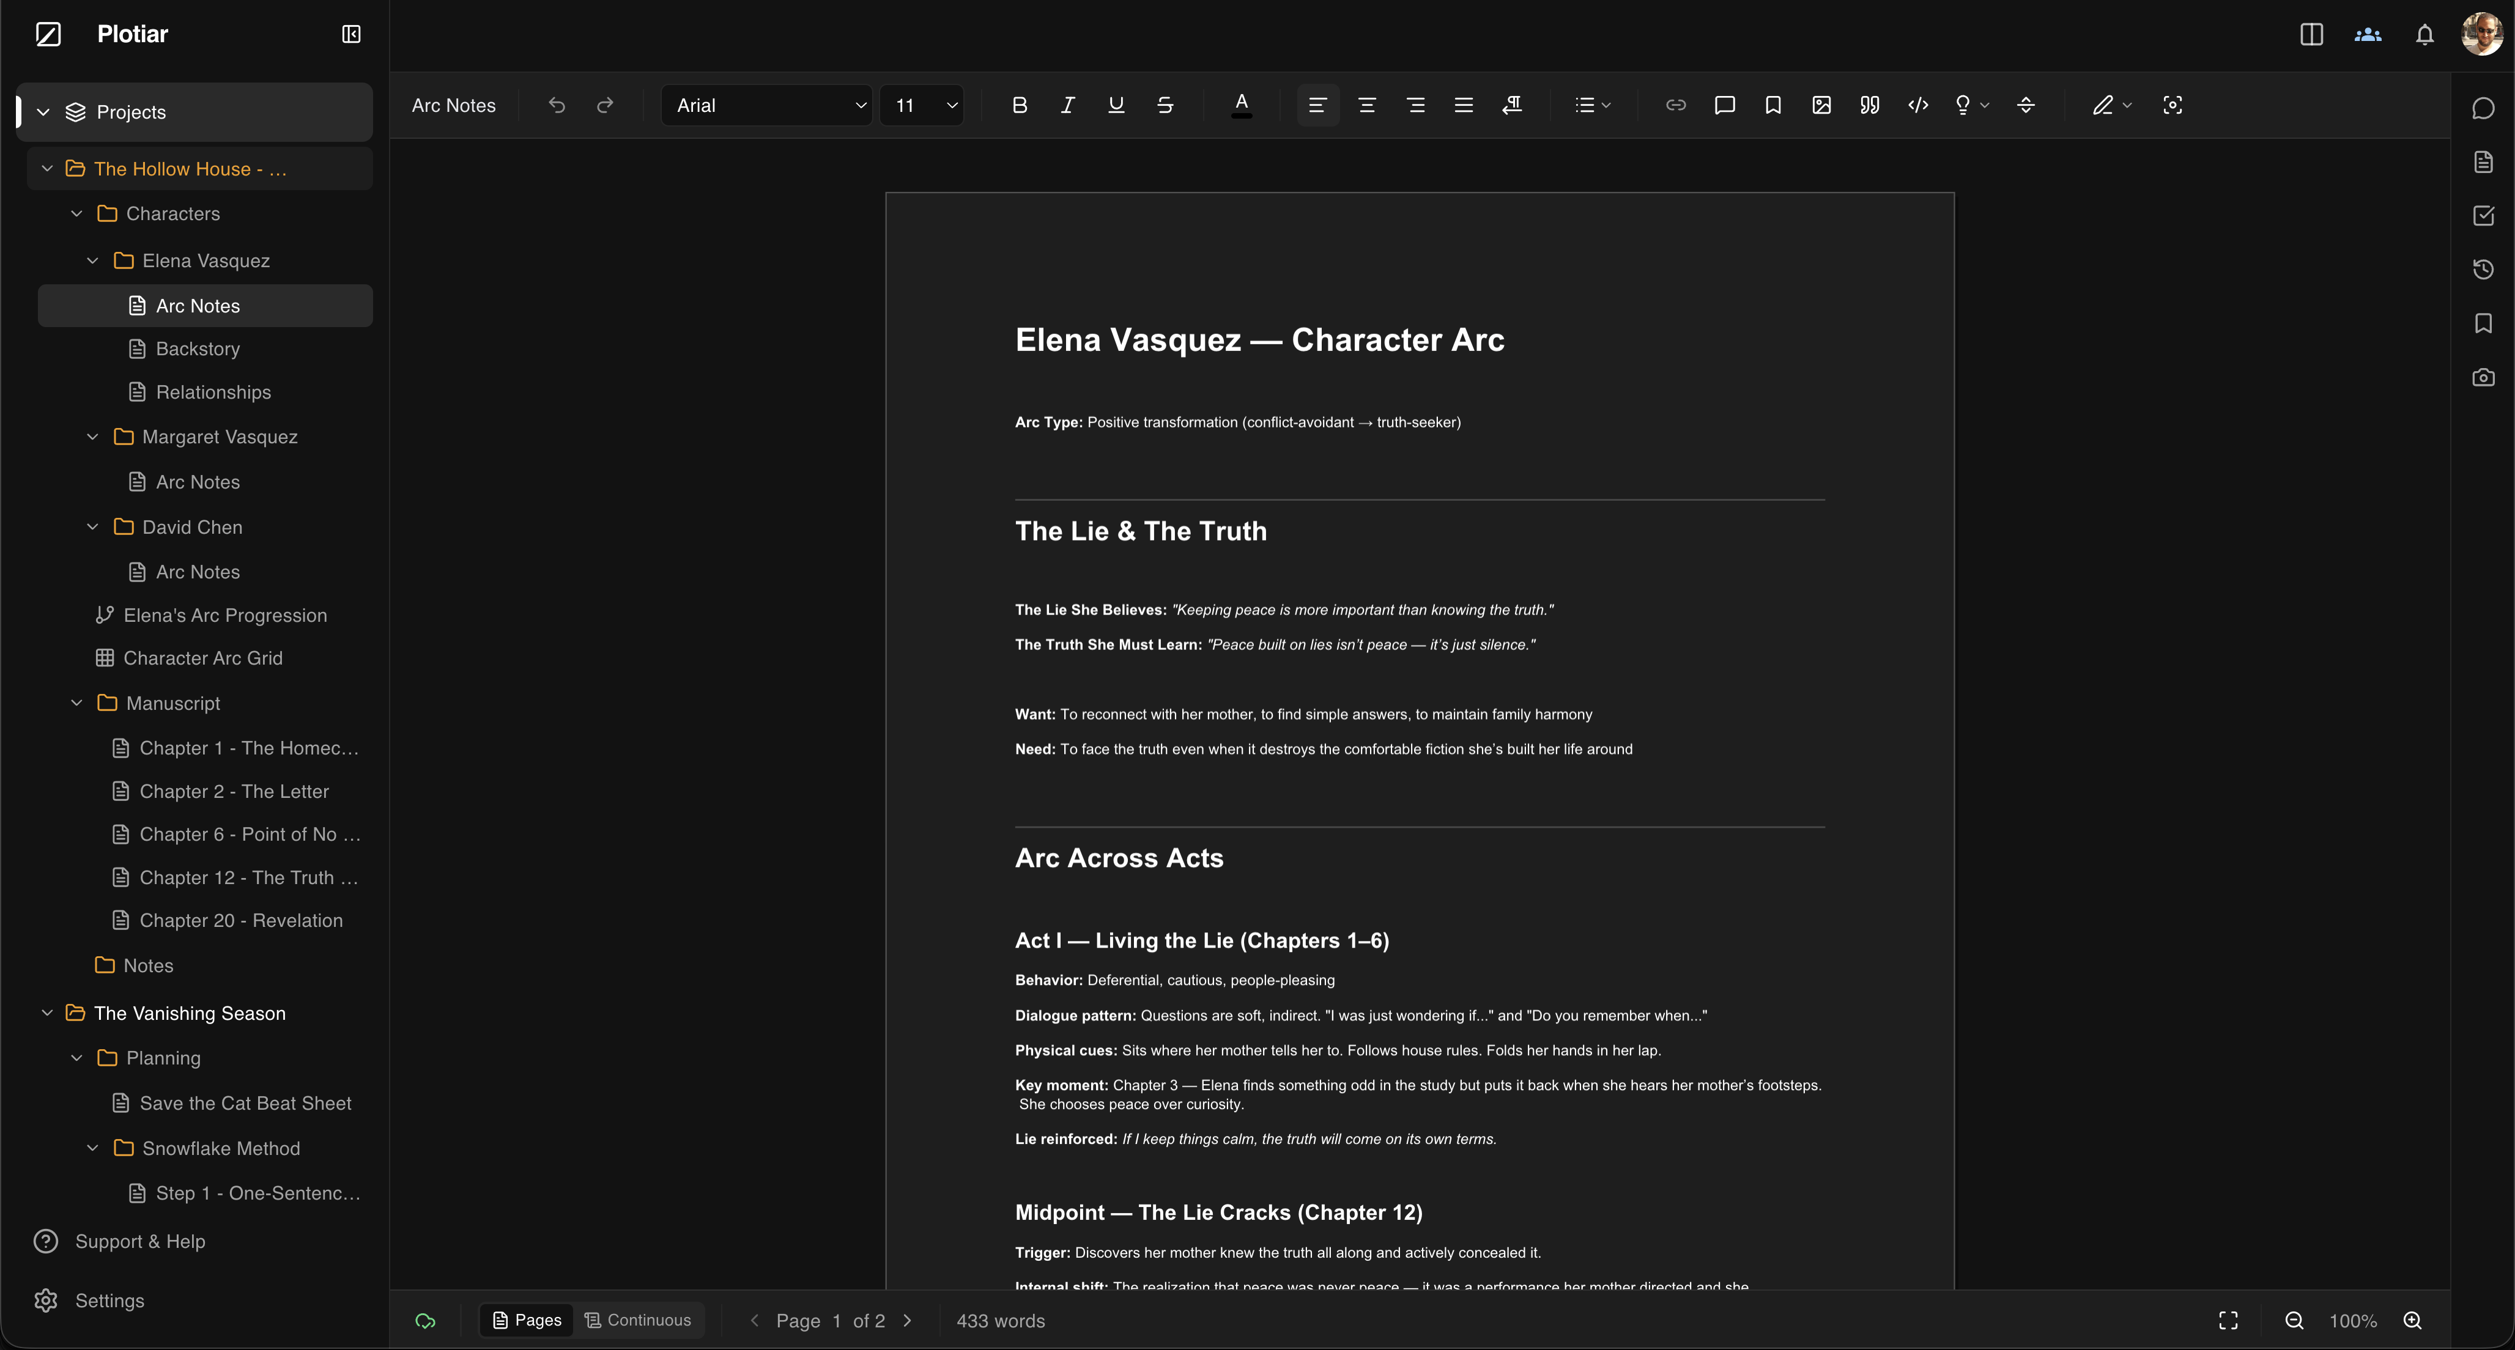Insert a code block
2515x1350 pixels.
1917,105
